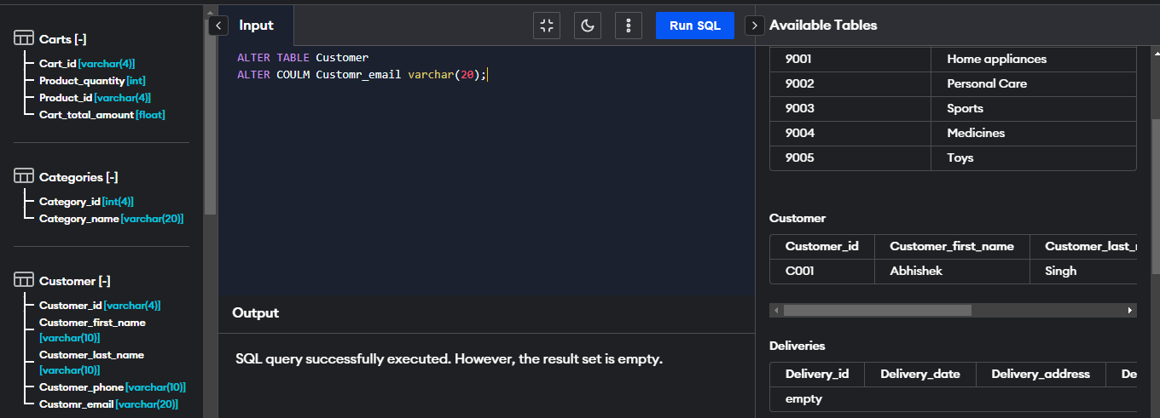Click the Personal Care cell
Screen dimensions: 1160x418
coord(1034,83)
